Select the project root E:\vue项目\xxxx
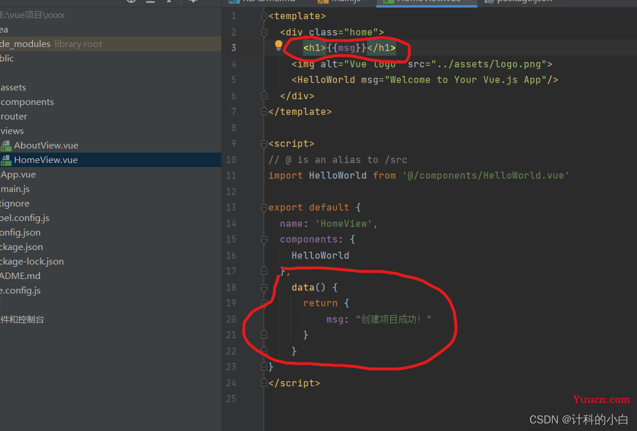 click(x=32, y=15)
